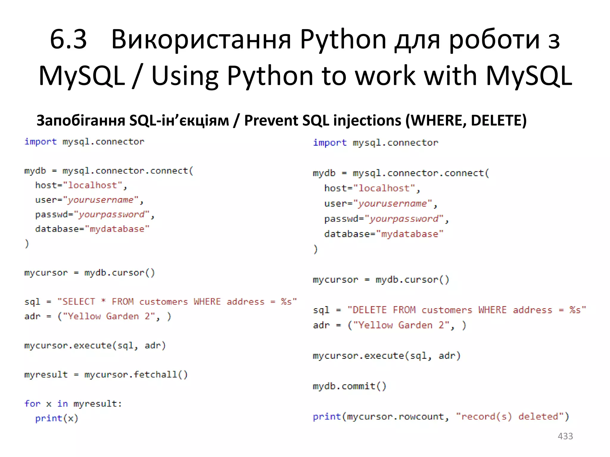The image size is (610, 457).
Task: Click the slide page number 433
Action: (565, 436)
